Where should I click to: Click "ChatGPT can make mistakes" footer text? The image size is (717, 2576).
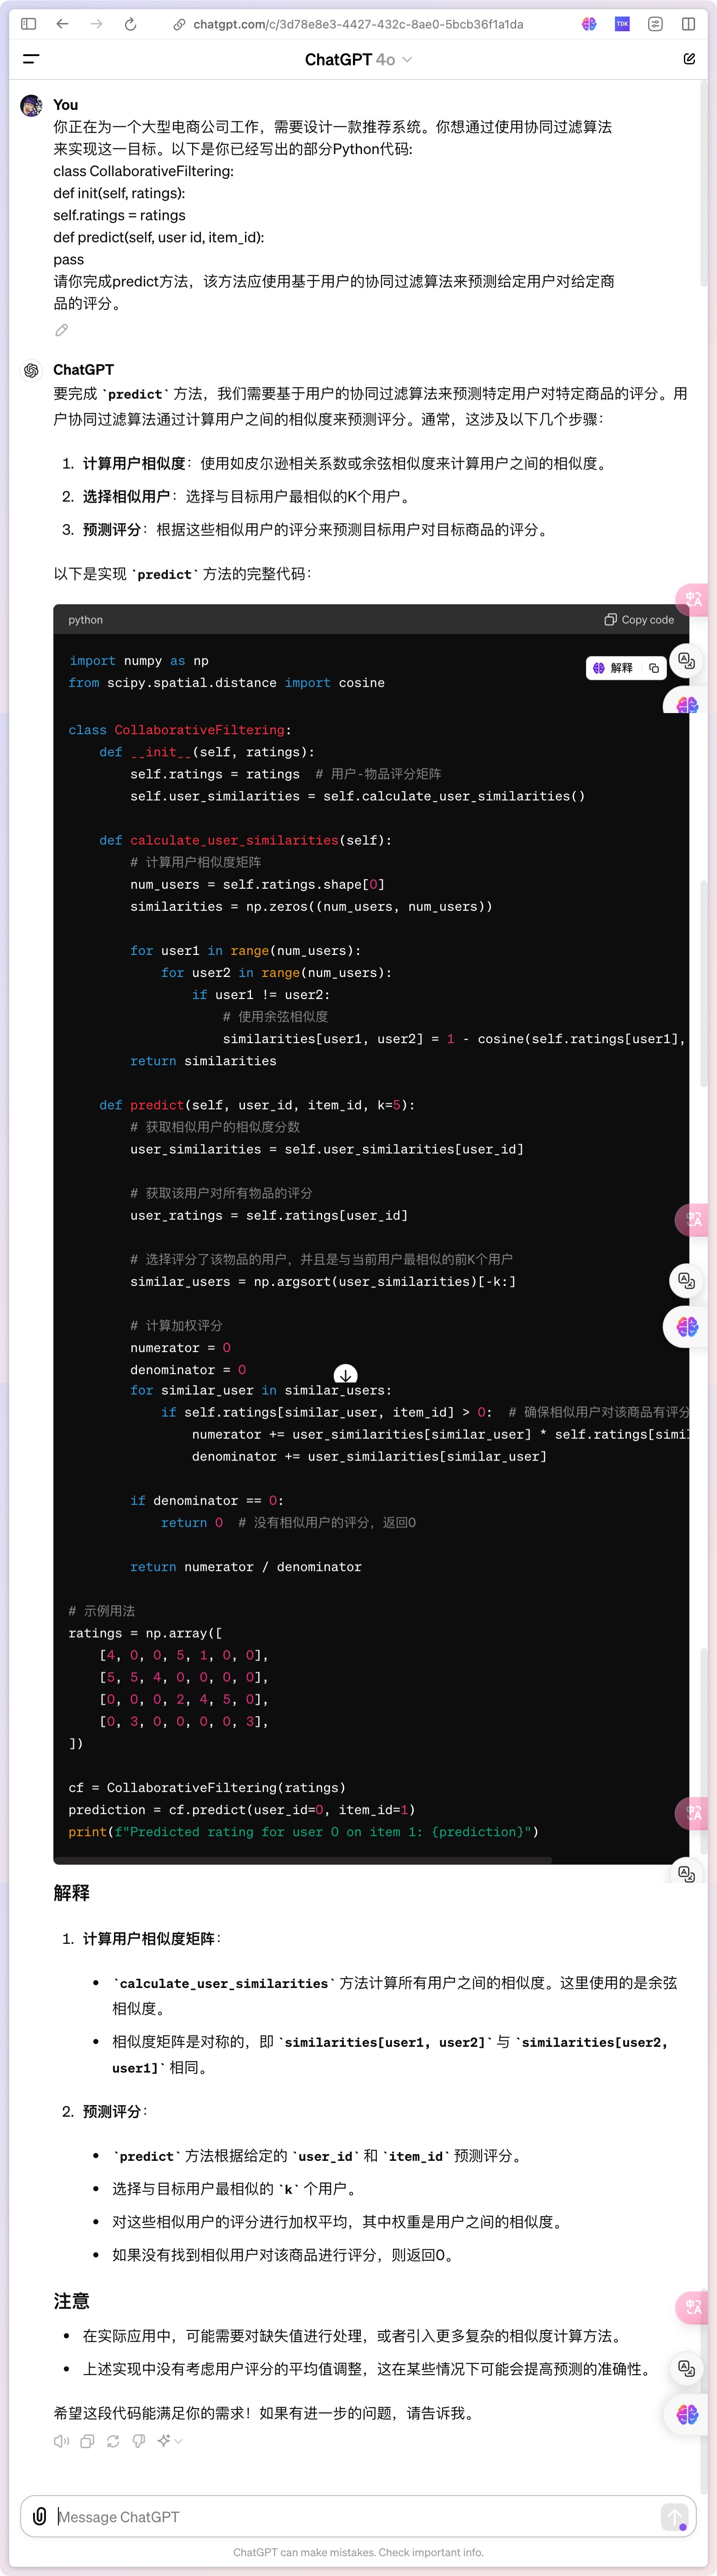(358, 2552)
